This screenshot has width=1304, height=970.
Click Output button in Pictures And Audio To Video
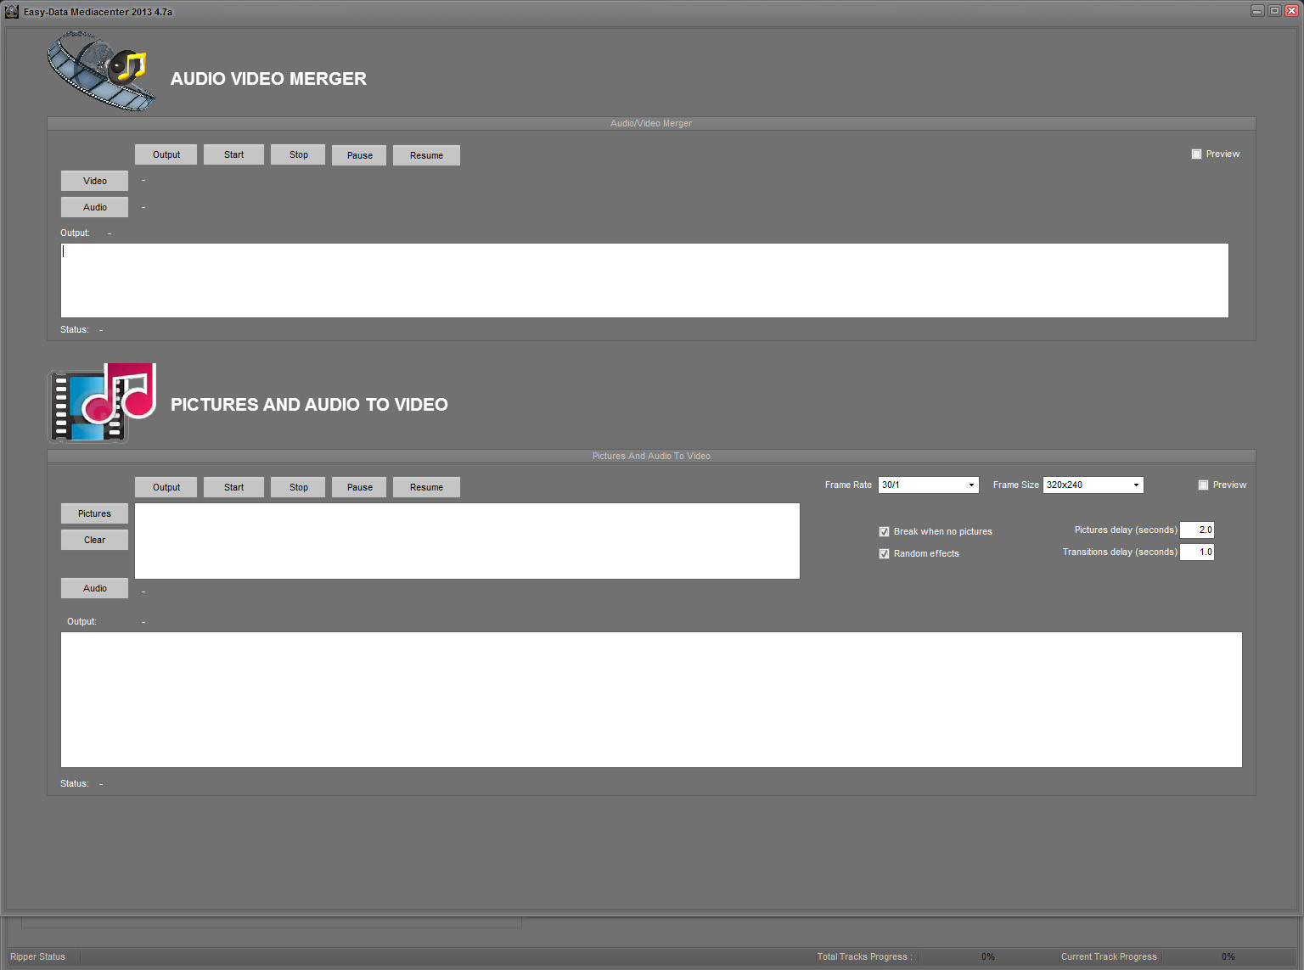click(x=166, y=487)
